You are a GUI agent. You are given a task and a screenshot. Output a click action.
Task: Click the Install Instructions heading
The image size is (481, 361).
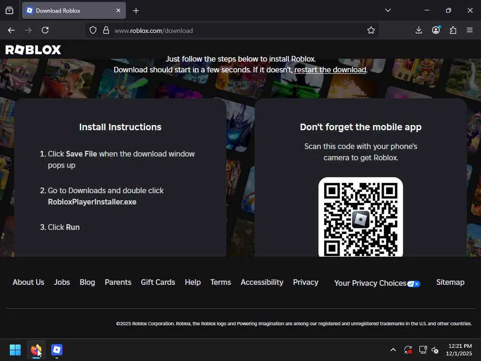[x=120, y=127]
